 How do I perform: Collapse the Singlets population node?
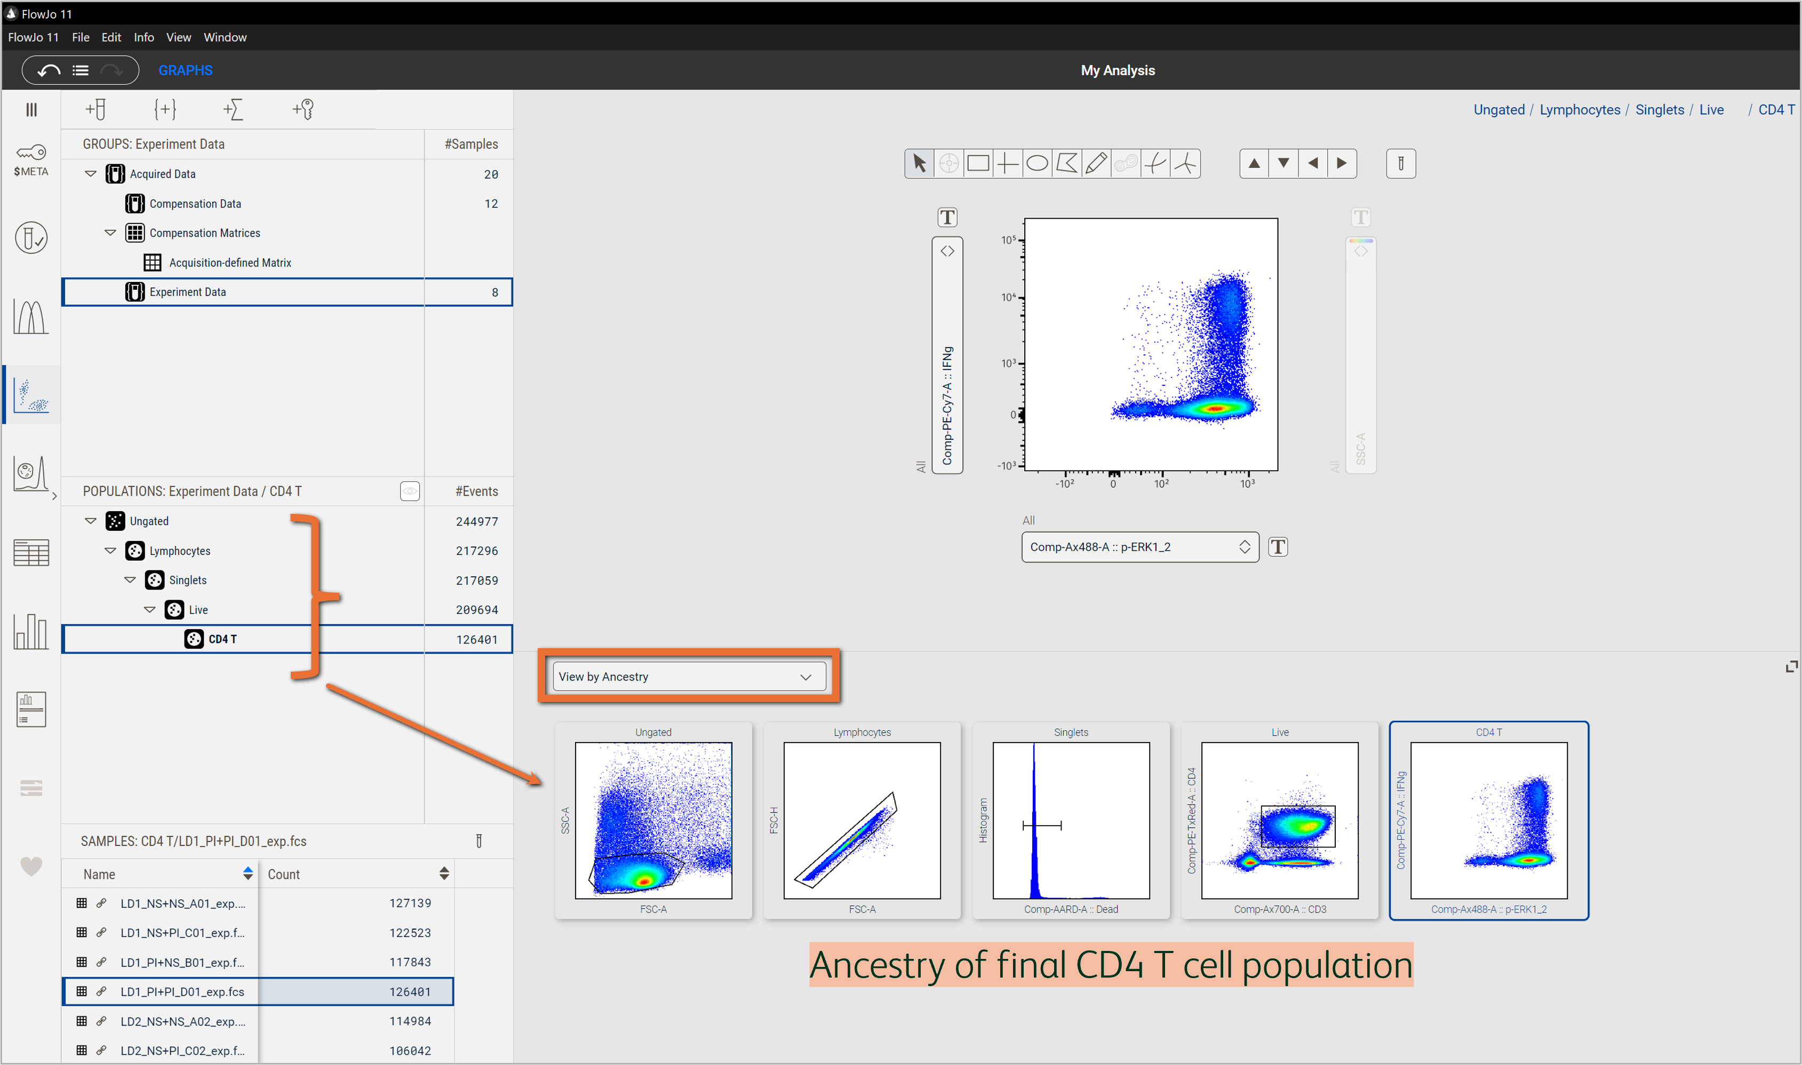(x=130, y=580)
